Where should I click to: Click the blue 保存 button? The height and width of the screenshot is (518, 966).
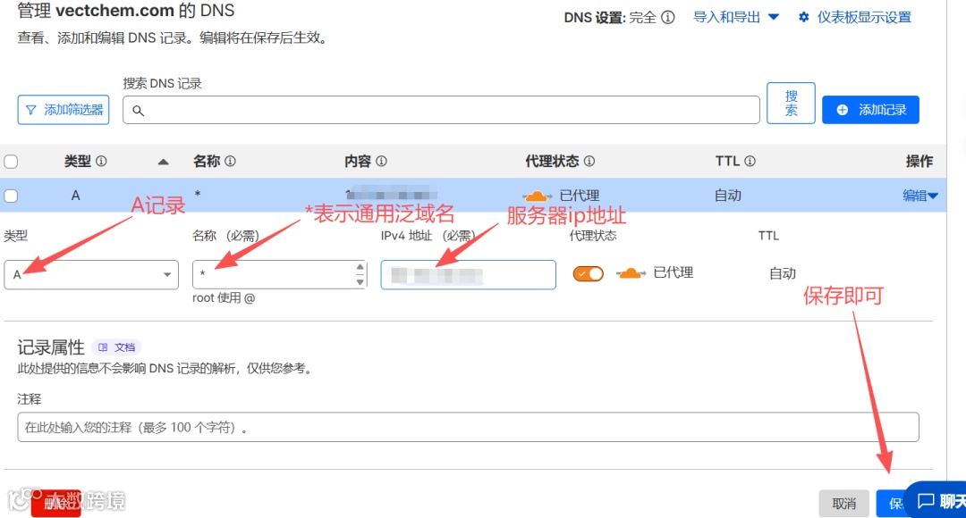(892, 504)
